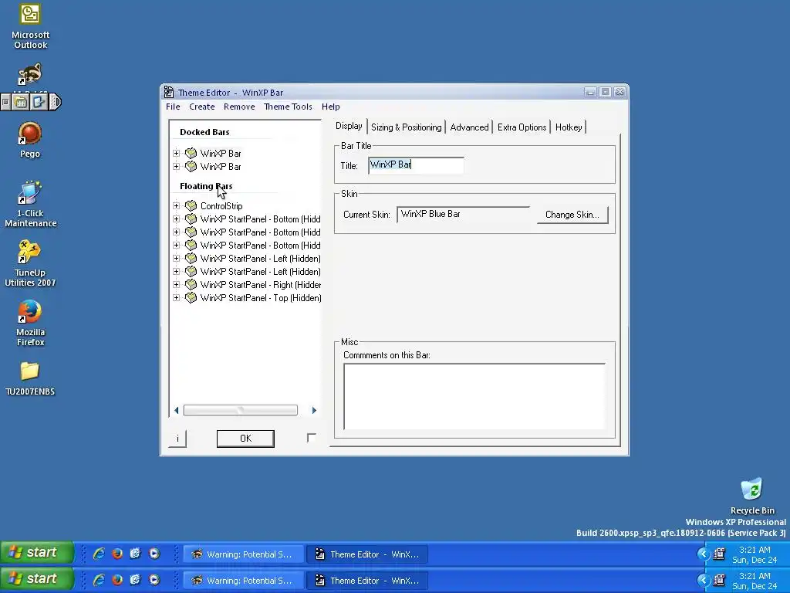The height and width of the screenshot is (593, 790).
Task: Switch to the Extra Options tab
Action: (522, 127)
